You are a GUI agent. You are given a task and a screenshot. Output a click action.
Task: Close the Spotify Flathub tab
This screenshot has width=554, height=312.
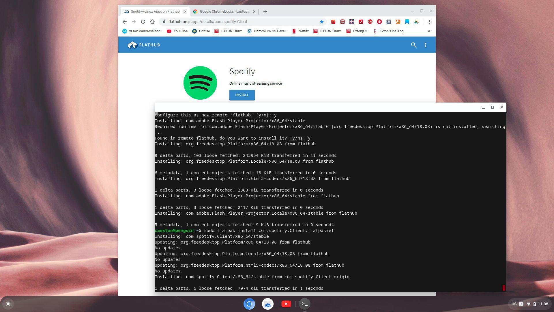[x=185, y=12]
